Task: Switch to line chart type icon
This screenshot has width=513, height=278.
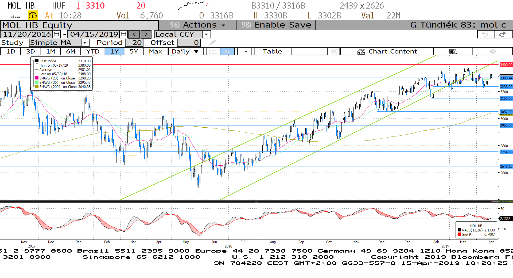Action: coord(213,51)
